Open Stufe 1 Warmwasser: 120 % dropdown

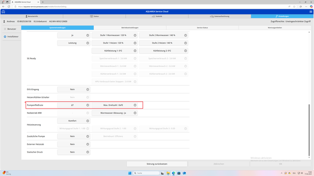[x=114, y=35]
